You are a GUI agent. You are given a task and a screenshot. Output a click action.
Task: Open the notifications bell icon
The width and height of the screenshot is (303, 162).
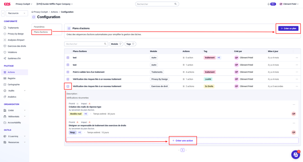click(x=268, y=4)
